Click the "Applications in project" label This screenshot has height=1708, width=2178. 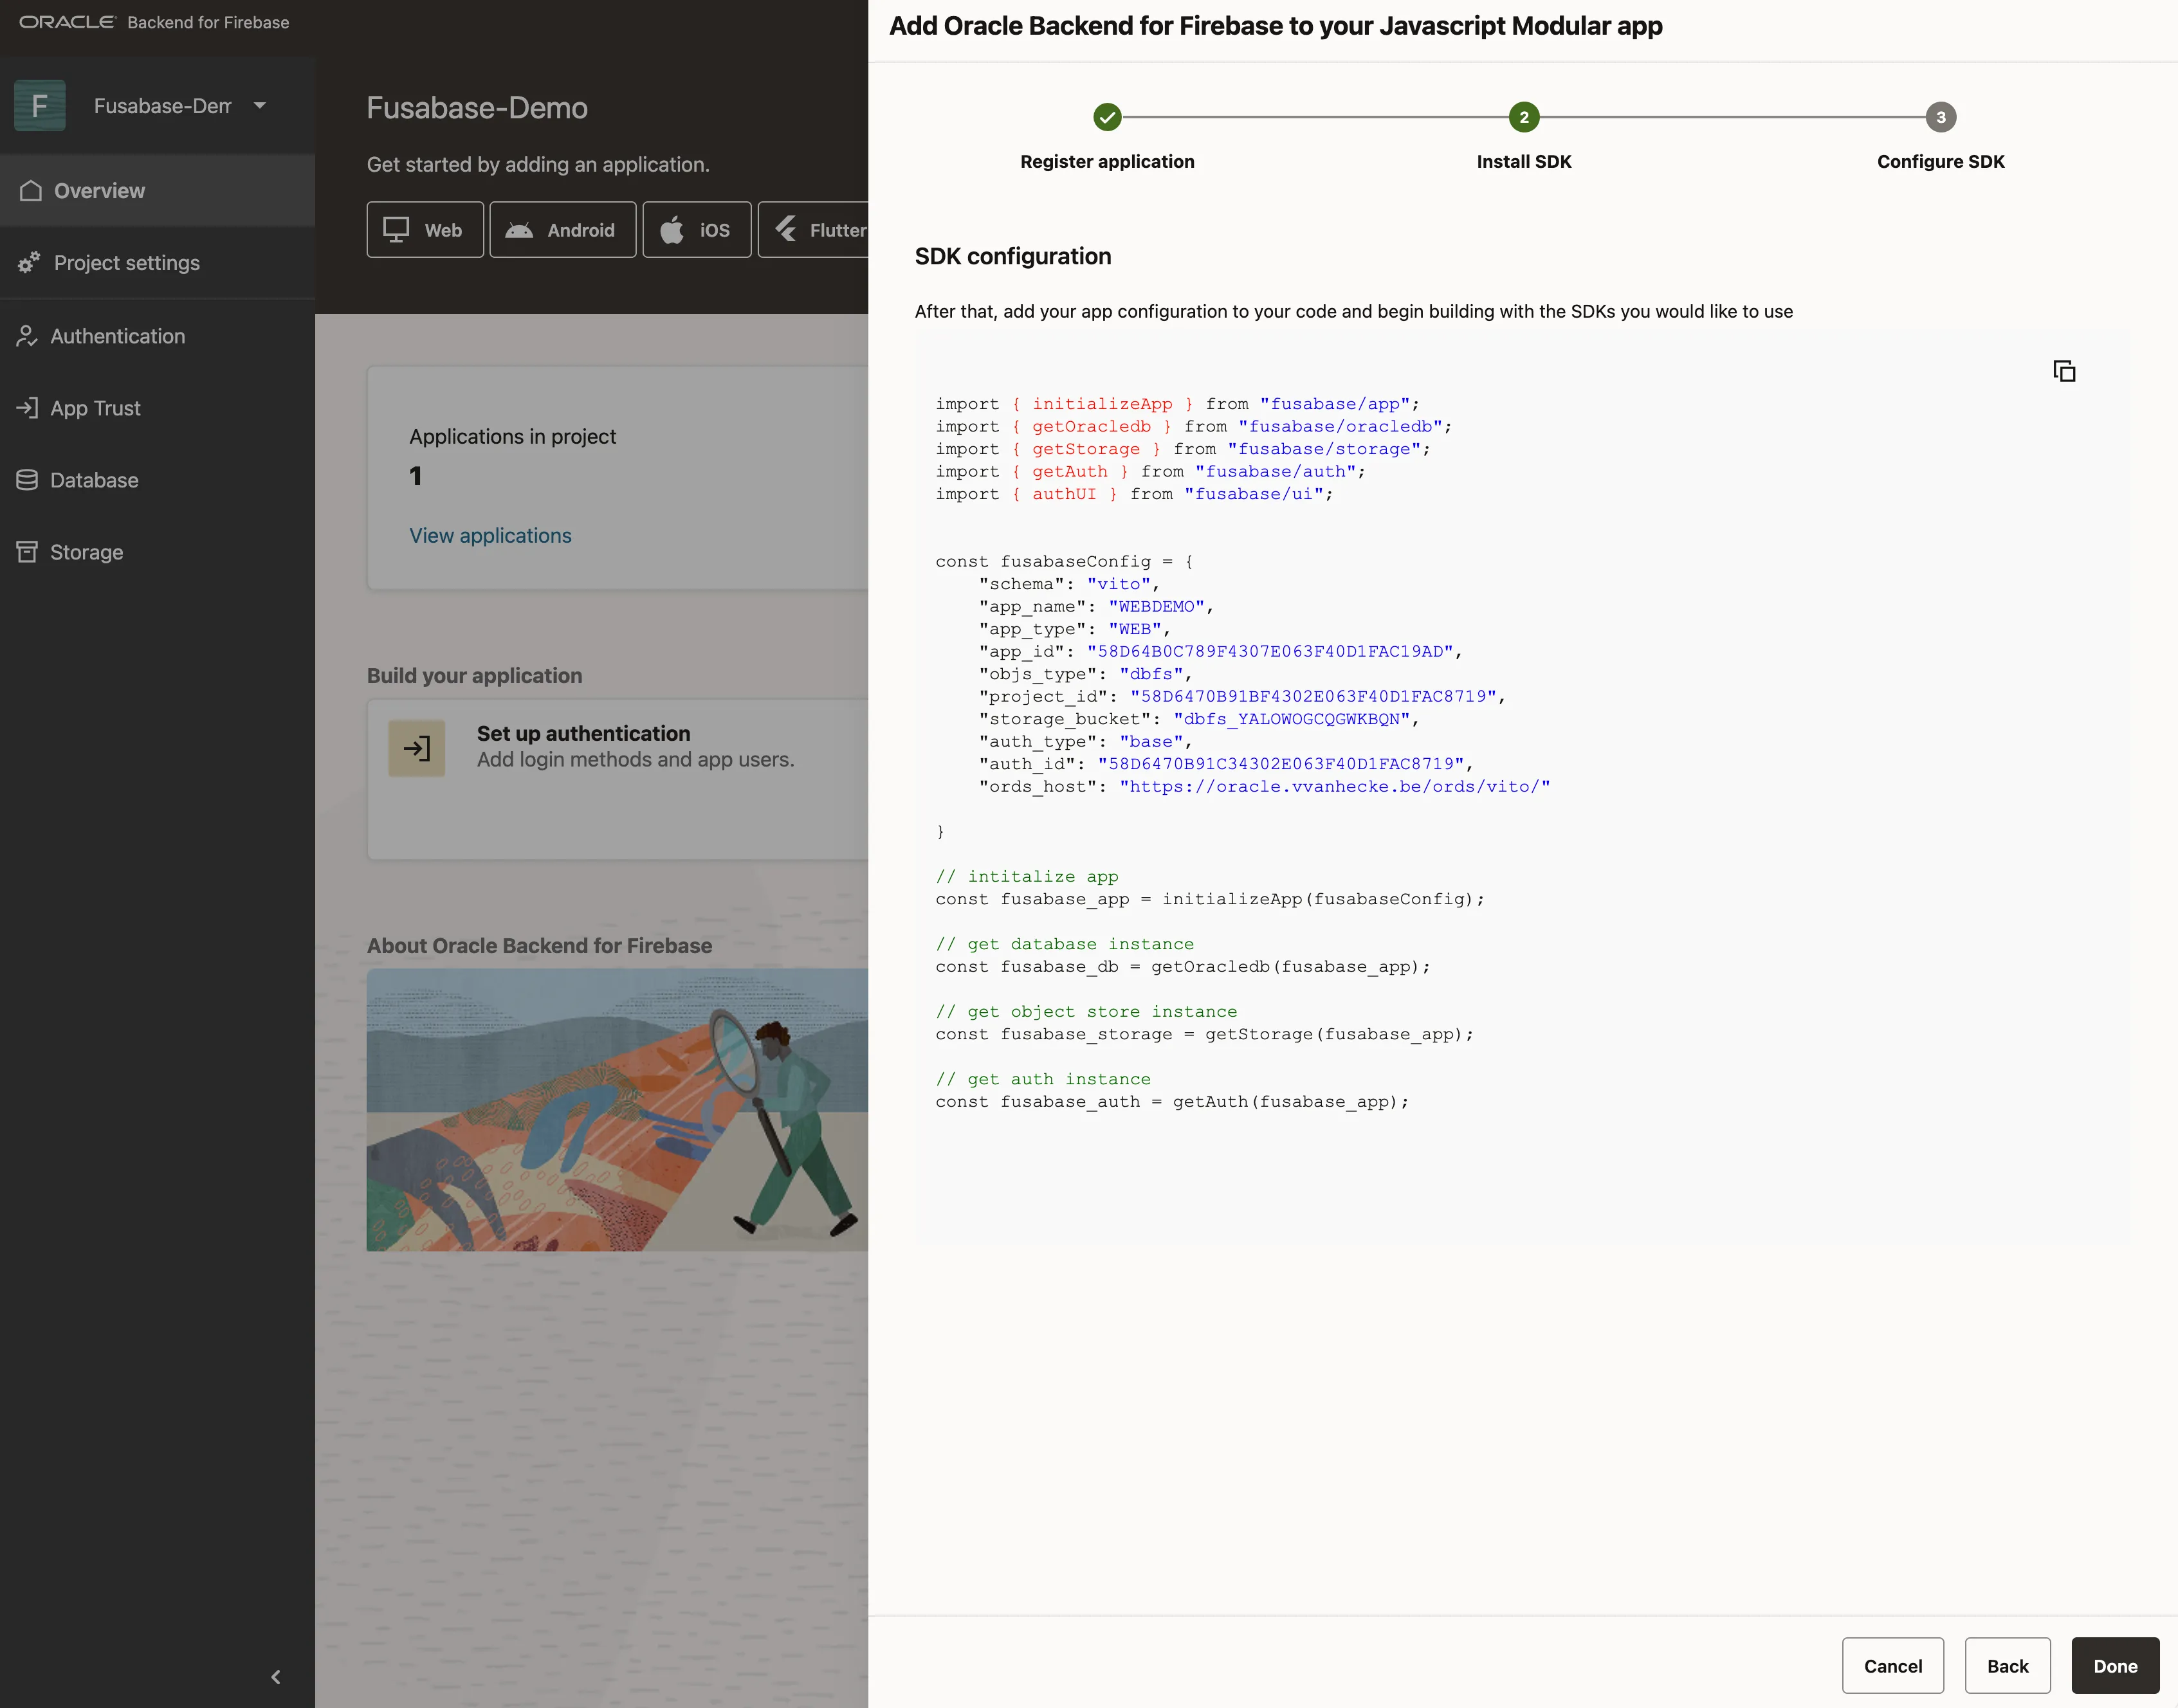pos(512,436)
